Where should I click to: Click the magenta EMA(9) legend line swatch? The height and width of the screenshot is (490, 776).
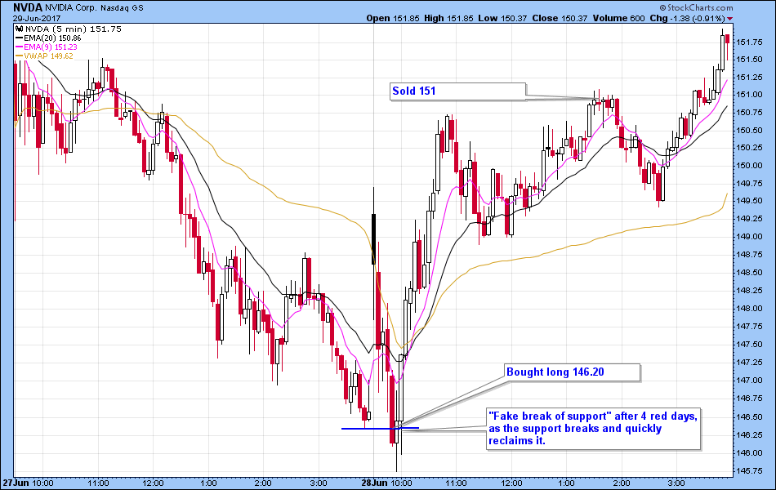pyautogui.click(x=20, y=47)
